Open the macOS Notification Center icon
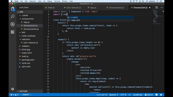The width and height of the screenshot is (173, 97). click(x=161, y=1)
